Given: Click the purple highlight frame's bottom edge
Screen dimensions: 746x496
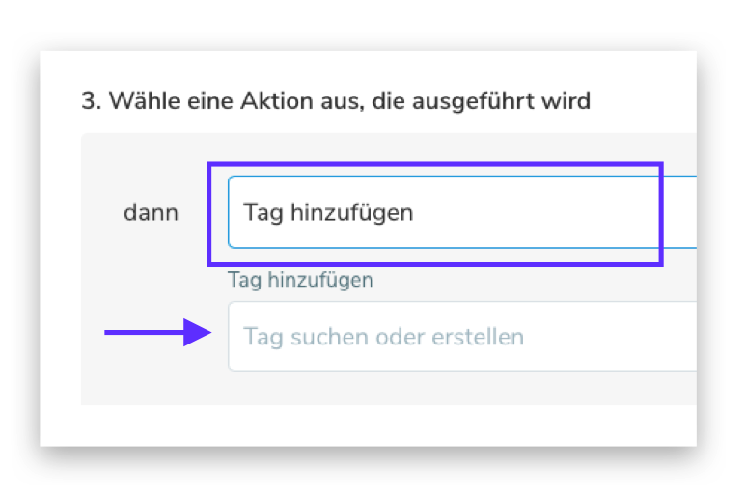Looking at the screenshot, I should [x=434, y=262].
